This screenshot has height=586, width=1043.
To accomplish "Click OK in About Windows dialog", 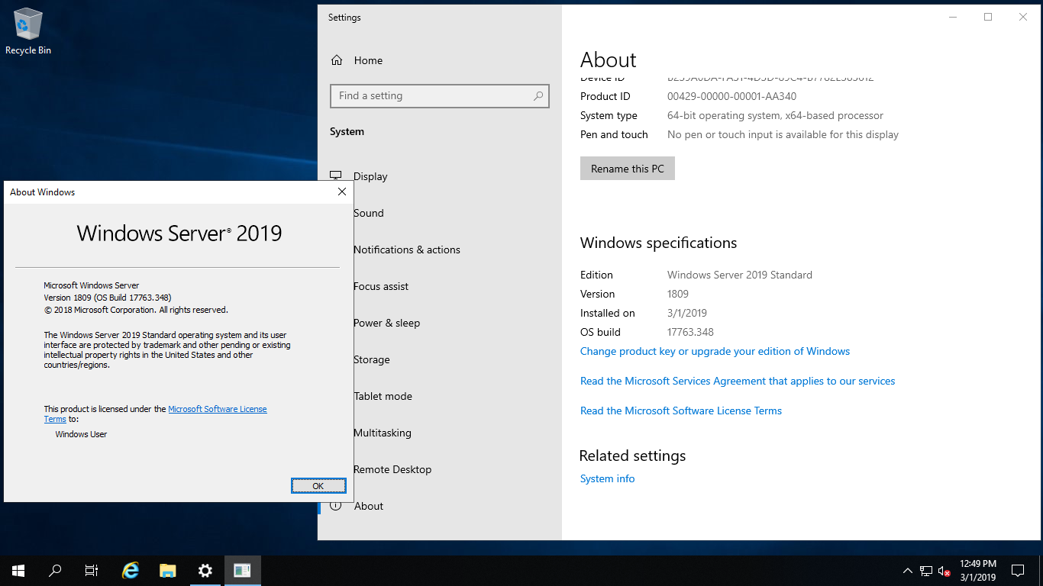I will [x=318, y=486].
